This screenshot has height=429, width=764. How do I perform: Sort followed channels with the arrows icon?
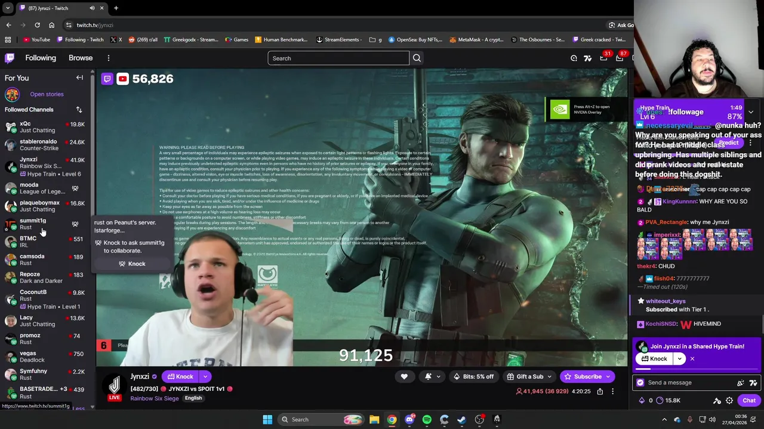tap(79, 110)
